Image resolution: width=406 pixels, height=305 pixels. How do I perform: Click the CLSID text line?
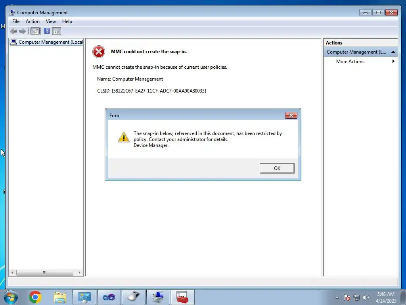tap(152, 91)
